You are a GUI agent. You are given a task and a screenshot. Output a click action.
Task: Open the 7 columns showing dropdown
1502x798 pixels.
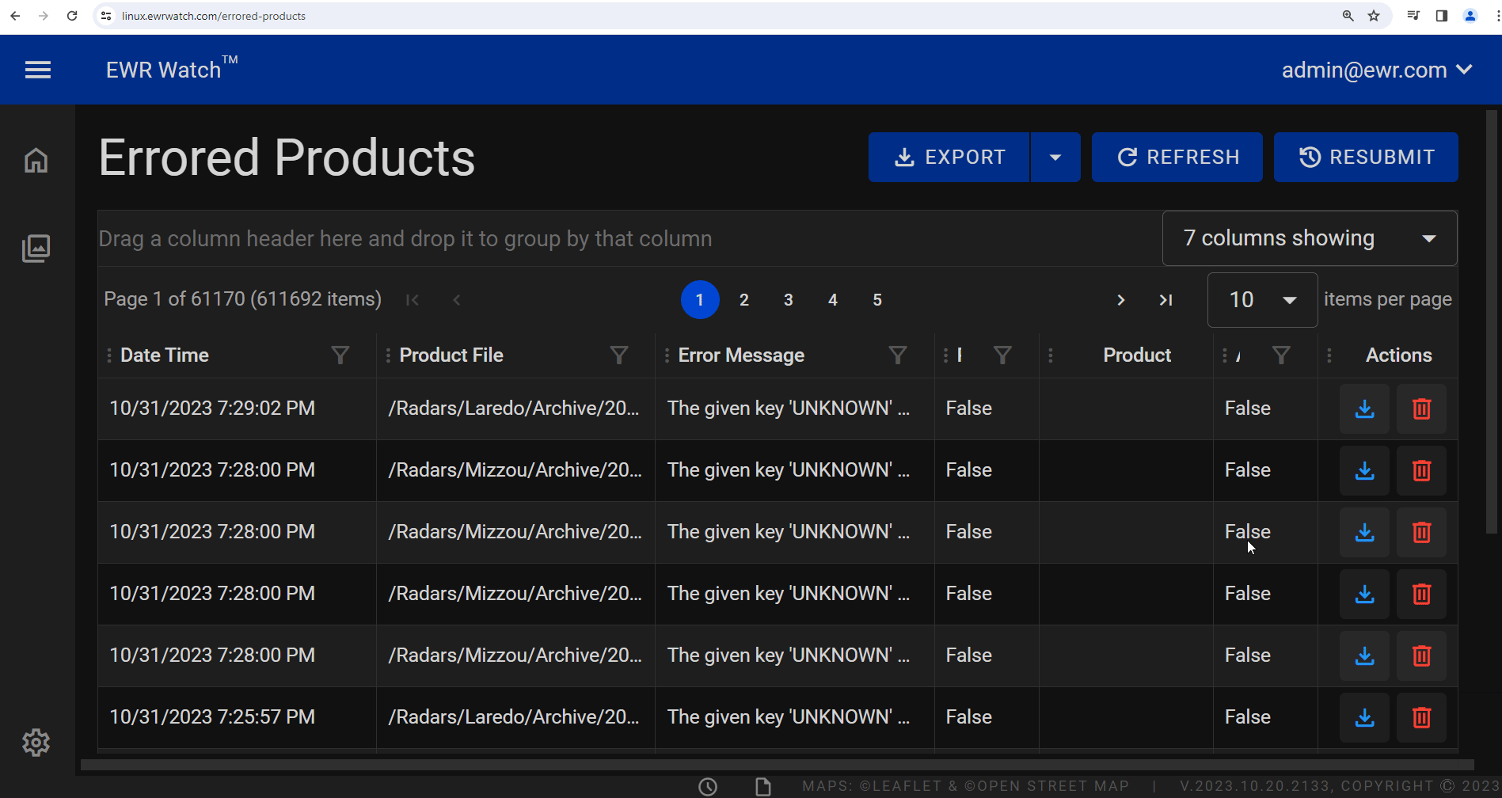click(x=1310, y=238)
